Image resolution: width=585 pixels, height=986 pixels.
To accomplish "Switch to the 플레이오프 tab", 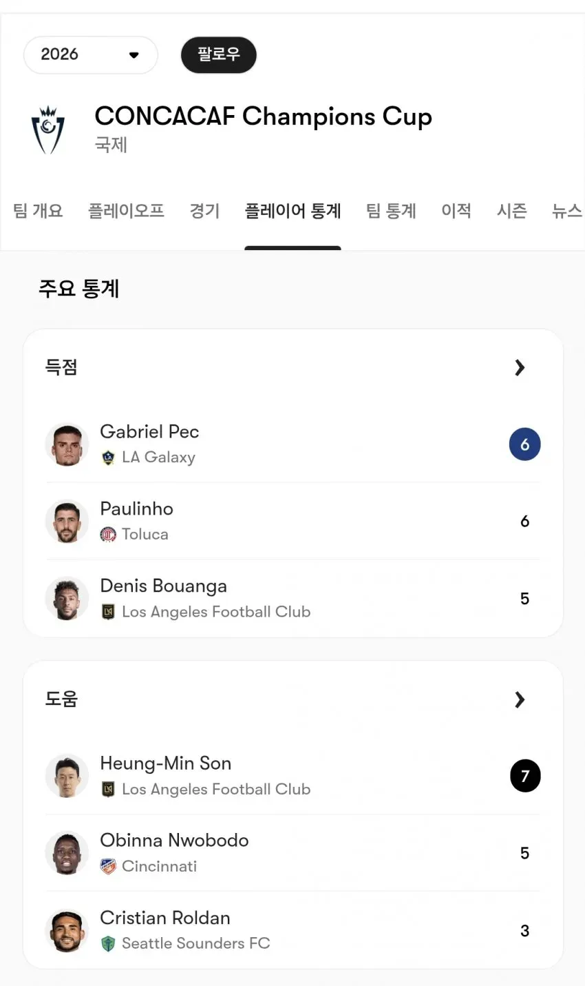I will (x=126, y=211).
